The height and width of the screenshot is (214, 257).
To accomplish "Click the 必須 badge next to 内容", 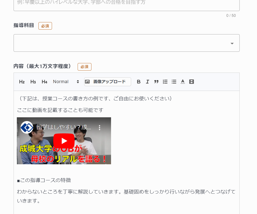I will [x=84, y=67].
